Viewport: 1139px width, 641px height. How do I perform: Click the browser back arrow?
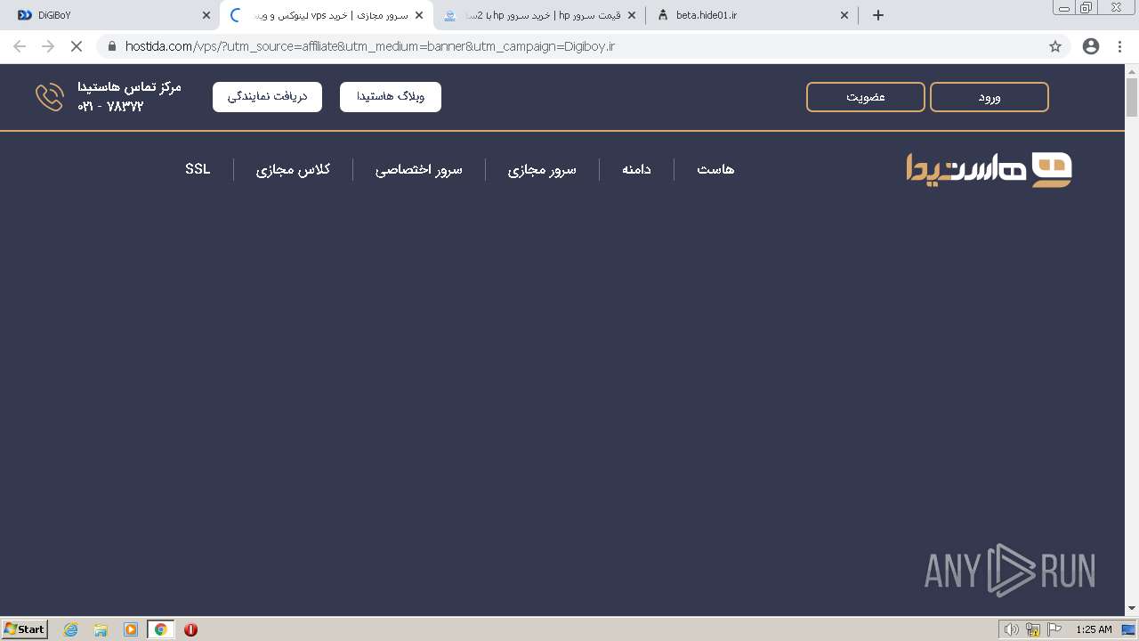[x=20, y=46]
